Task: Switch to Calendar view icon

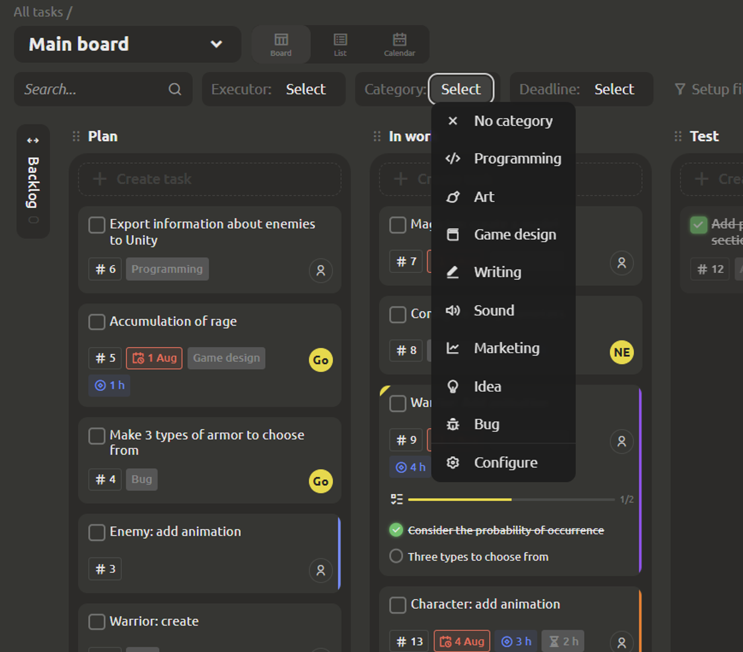Action: point(399,44)
